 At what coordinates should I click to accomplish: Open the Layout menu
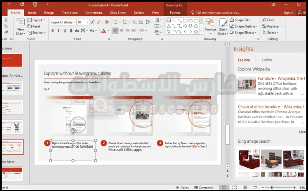click(x=36, y=20)
